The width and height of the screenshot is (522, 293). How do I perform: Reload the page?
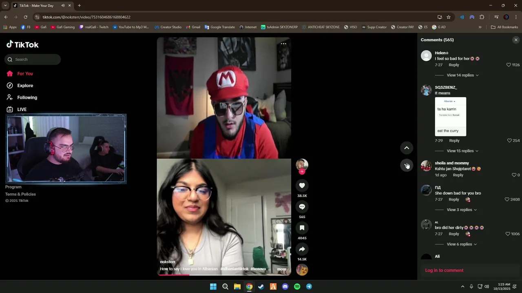[25, 17]
